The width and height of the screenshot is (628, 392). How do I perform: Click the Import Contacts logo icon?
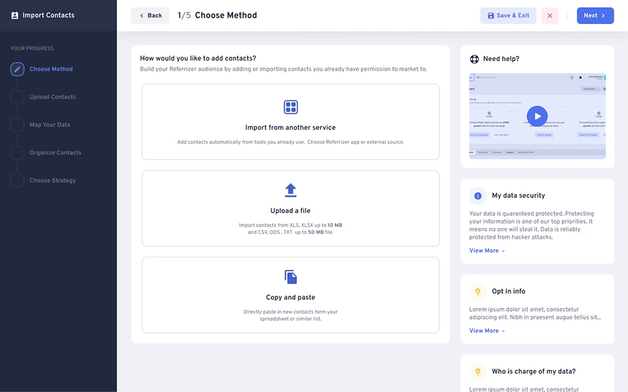point(15,15)
